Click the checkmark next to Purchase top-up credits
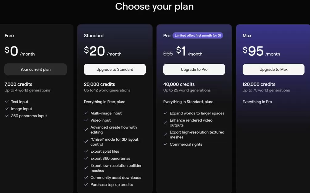310x193 pixels. (x=86, y=185)
